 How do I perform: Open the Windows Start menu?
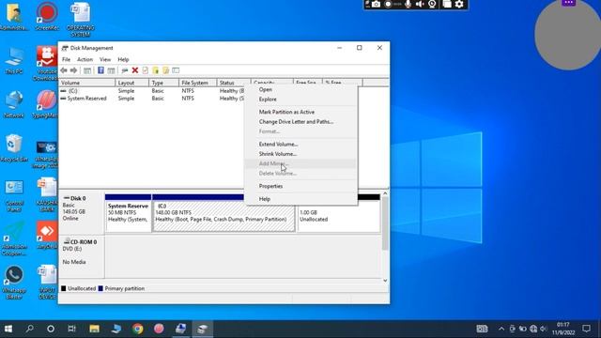(8, 329)
